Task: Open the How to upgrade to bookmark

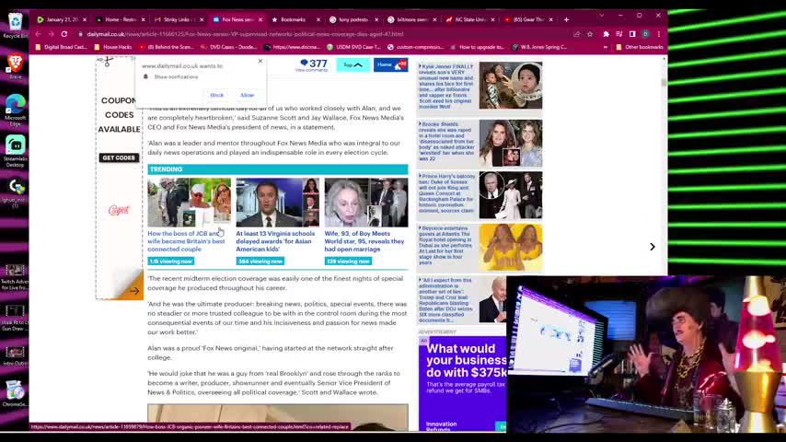Action: point(477,47)
